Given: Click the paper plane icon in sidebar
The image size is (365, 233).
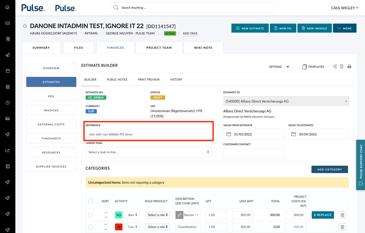Looking at the screenshot, I should pyautogui.click(x=8, y=55).
